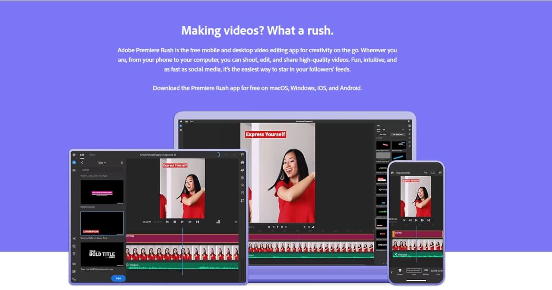
Task: Expand the Titles dropdown in tablet panel
Action: (x=101, y=162)
